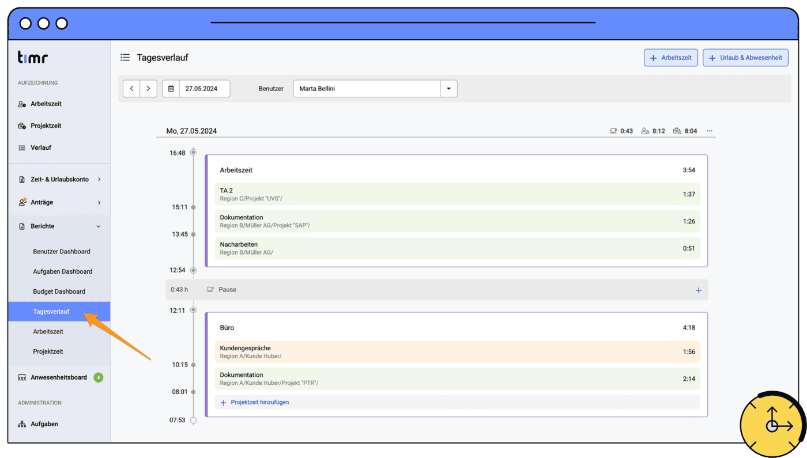807x458 pixels.
Task: Add Urlaub & Abwesenheit entry
Action: pyautogui.click(x=745, y=58)
